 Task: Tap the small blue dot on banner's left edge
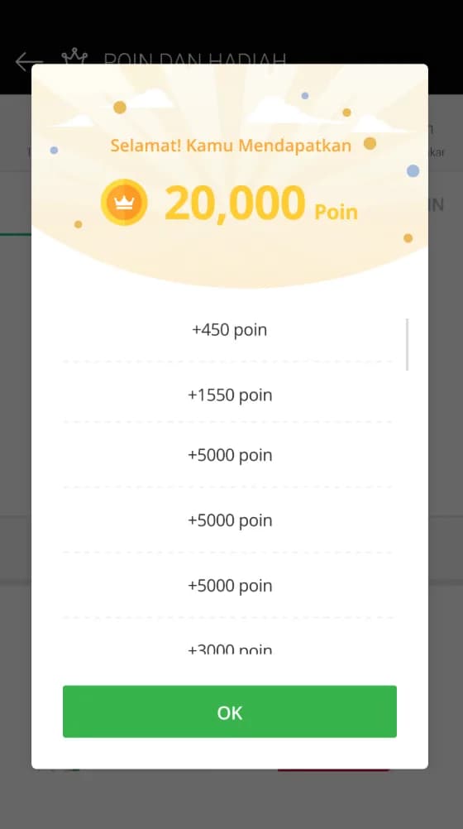pyautogui.click(x=54, y=150)
